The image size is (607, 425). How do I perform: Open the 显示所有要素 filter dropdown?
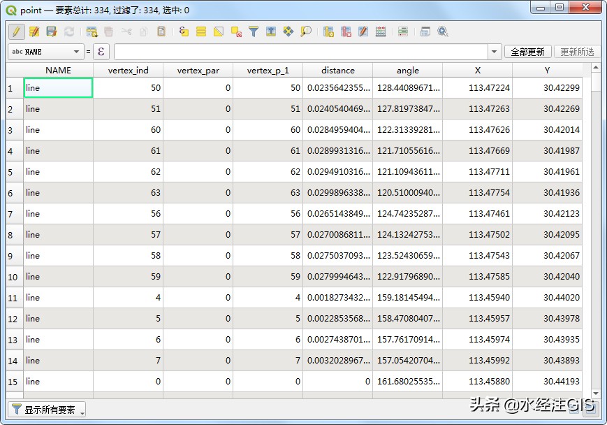tap(47, 410)
